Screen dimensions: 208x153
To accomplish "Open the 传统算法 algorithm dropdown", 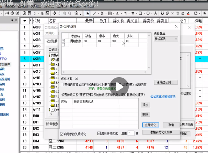I will [x=166, y=39].
